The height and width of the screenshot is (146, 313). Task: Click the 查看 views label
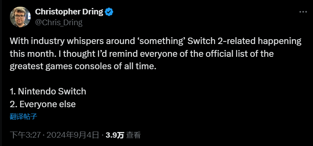point(134,135)
